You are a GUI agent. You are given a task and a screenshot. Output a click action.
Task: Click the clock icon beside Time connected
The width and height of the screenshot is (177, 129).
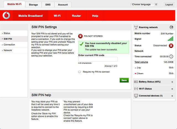(171, 56)
